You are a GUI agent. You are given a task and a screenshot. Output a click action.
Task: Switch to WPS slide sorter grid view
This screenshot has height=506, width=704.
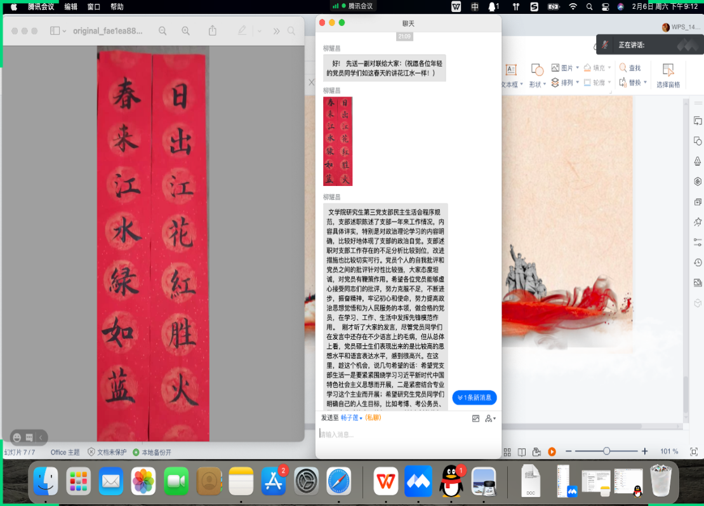pos(507,452)
